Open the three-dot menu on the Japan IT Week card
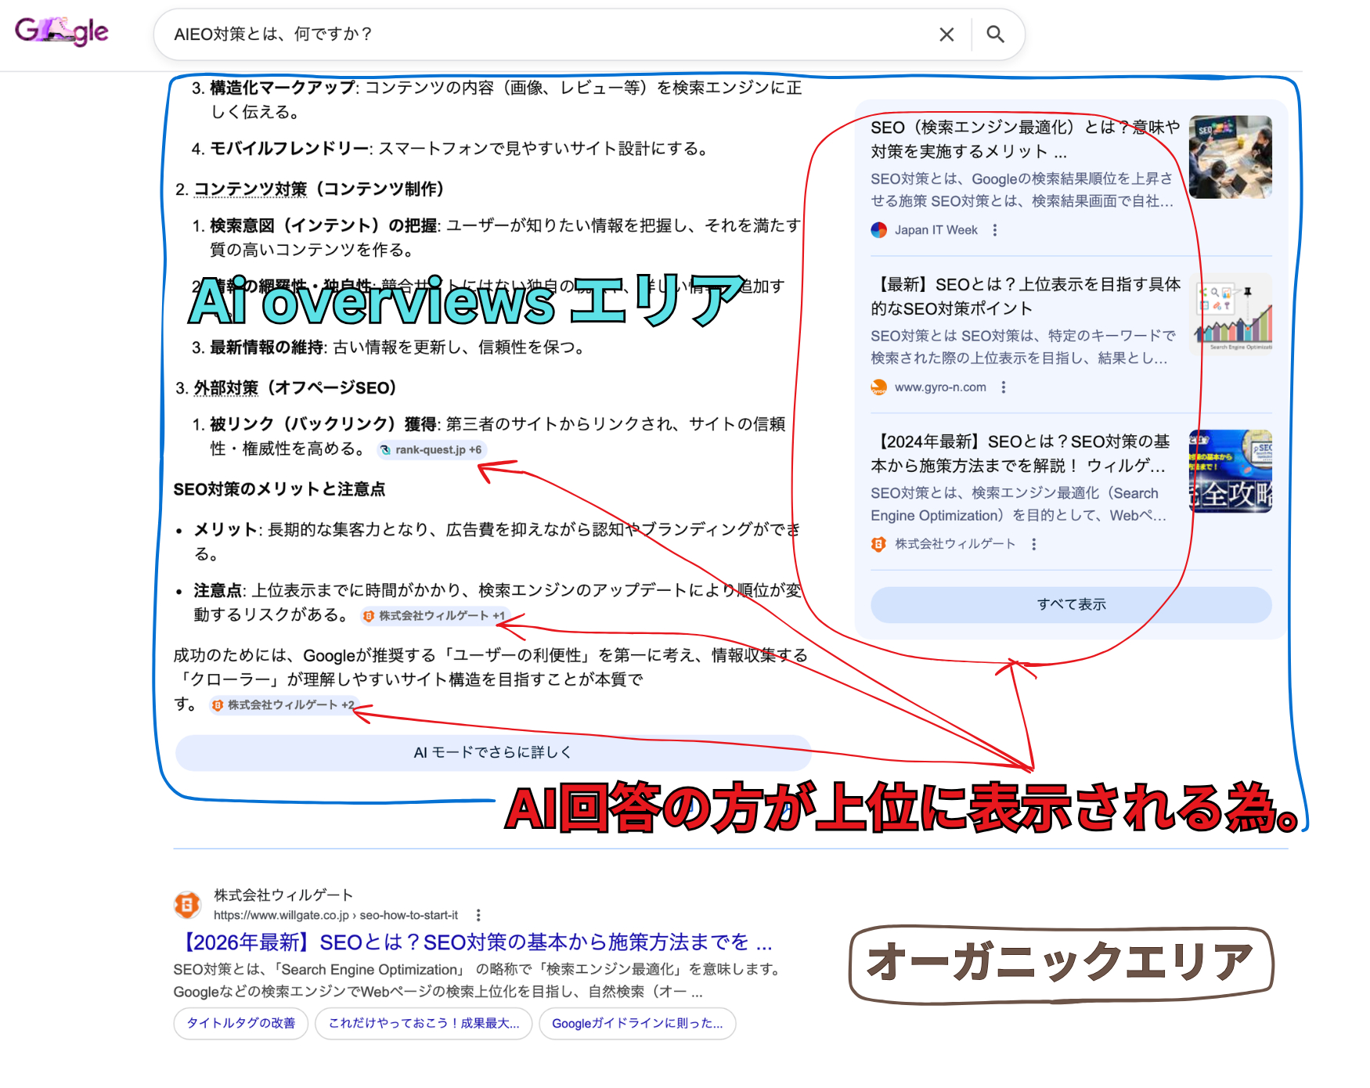The height and width of the screenshot is (1088, 1370). click(995, 229)
